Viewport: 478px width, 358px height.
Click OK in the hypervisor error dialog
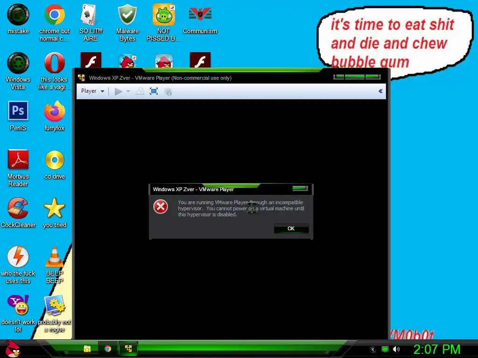pos(291,228)
